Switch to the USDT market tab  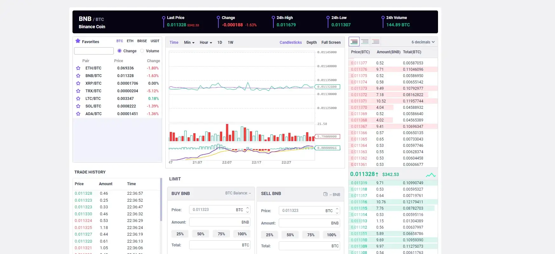point(155,41)
